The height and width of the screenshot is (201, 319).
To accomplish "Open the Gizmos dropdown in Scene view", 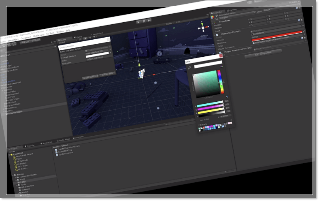I will pos(169,24).
